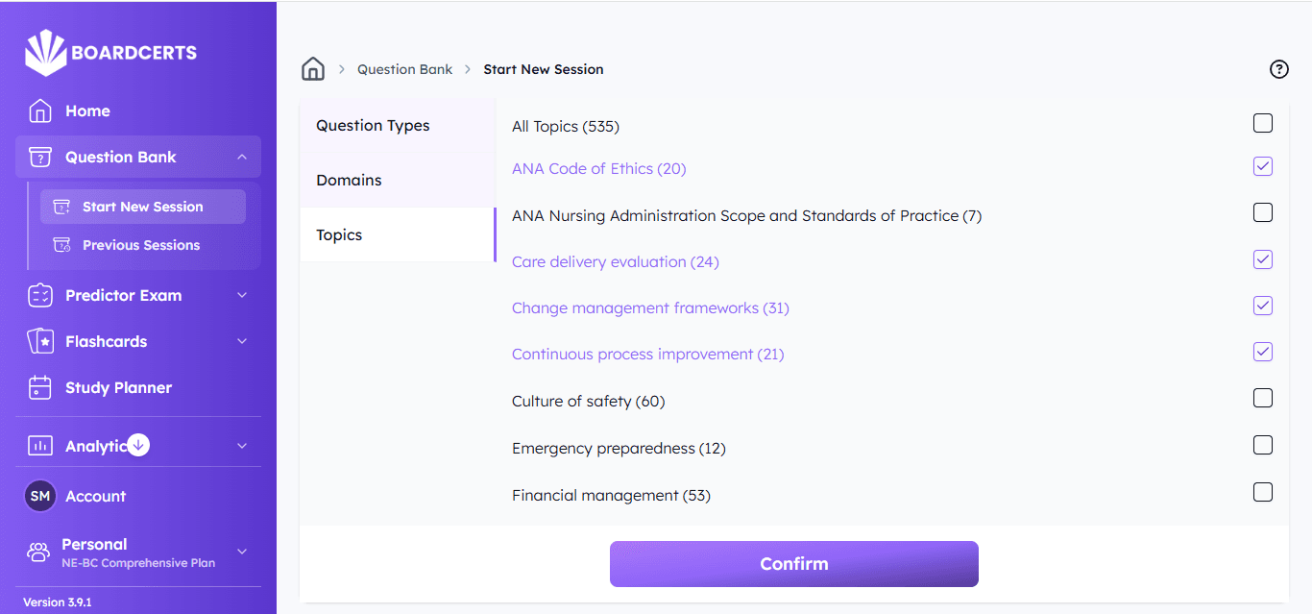Select the Home icon in the sidebar
The height and width of the screenshot is (614, 1312).
pyautogui.click(x=40, y=111)
